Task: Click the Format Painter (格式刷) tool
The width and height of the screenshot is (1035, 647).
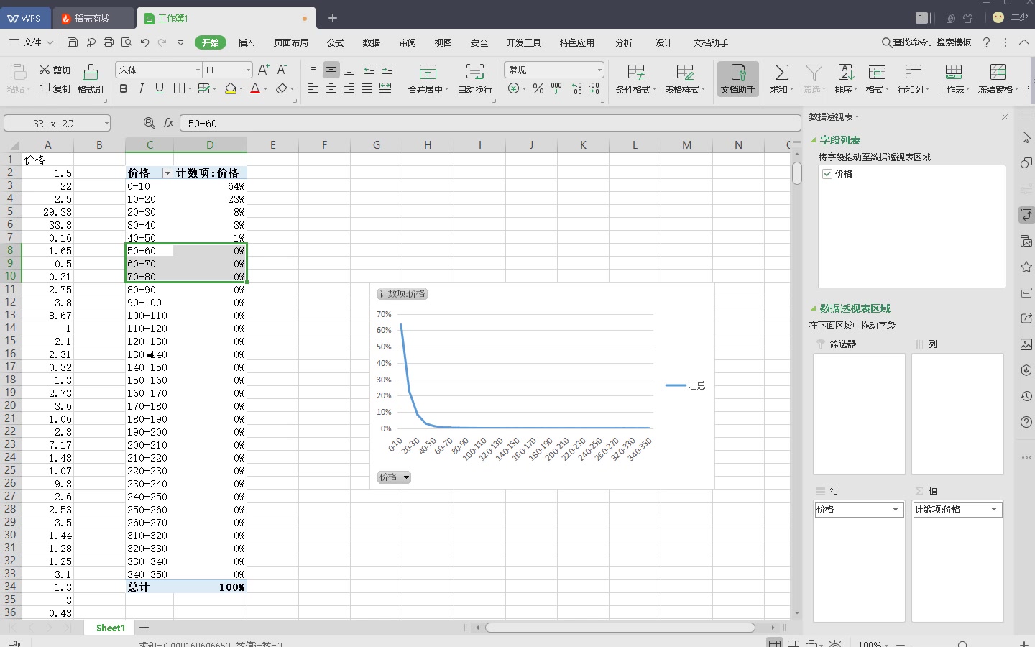Action: [91, 79]
